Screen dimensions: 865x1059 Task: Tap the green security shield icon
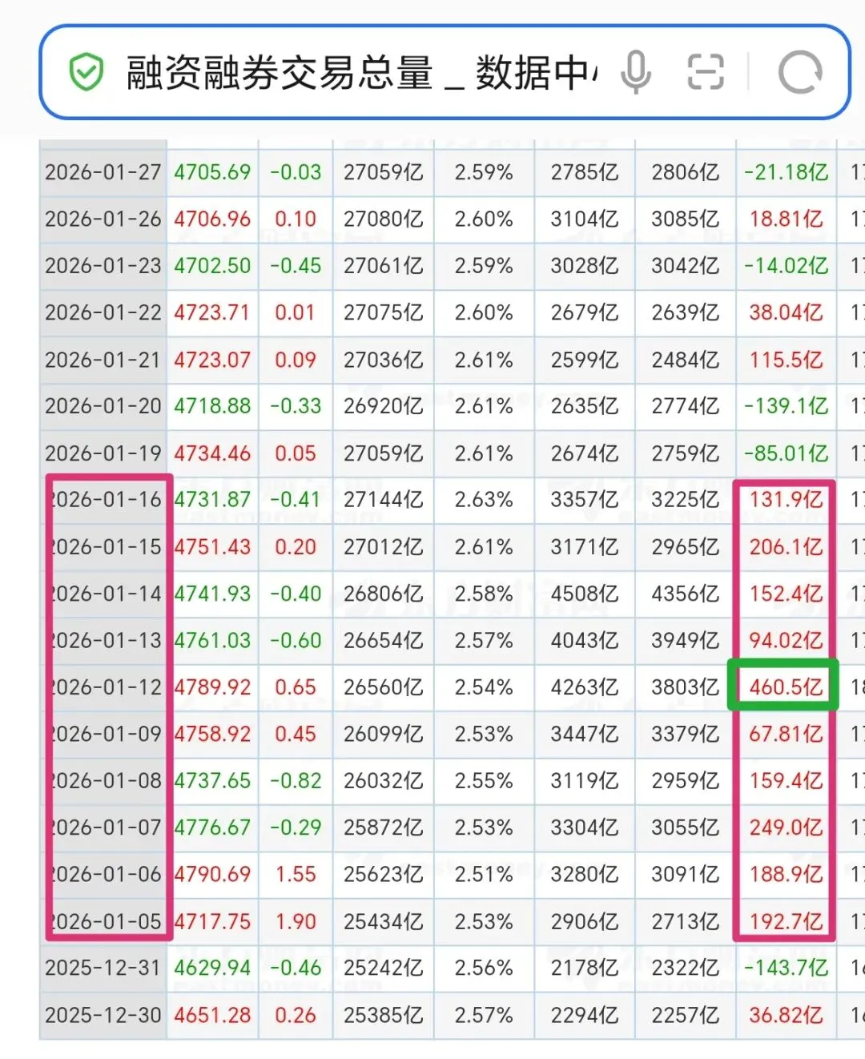point(86,73)
